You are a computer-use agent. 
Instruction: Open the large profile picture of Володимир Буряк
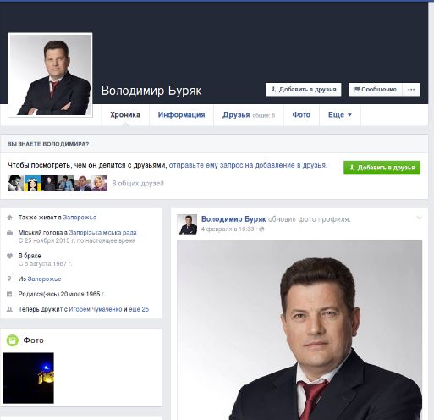click(x=50, y=75)
